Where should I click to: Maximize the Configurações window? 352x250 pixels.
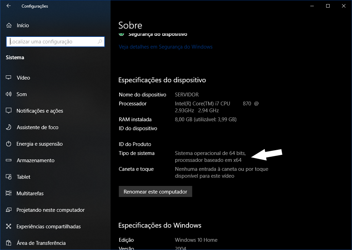coord(328,6)
